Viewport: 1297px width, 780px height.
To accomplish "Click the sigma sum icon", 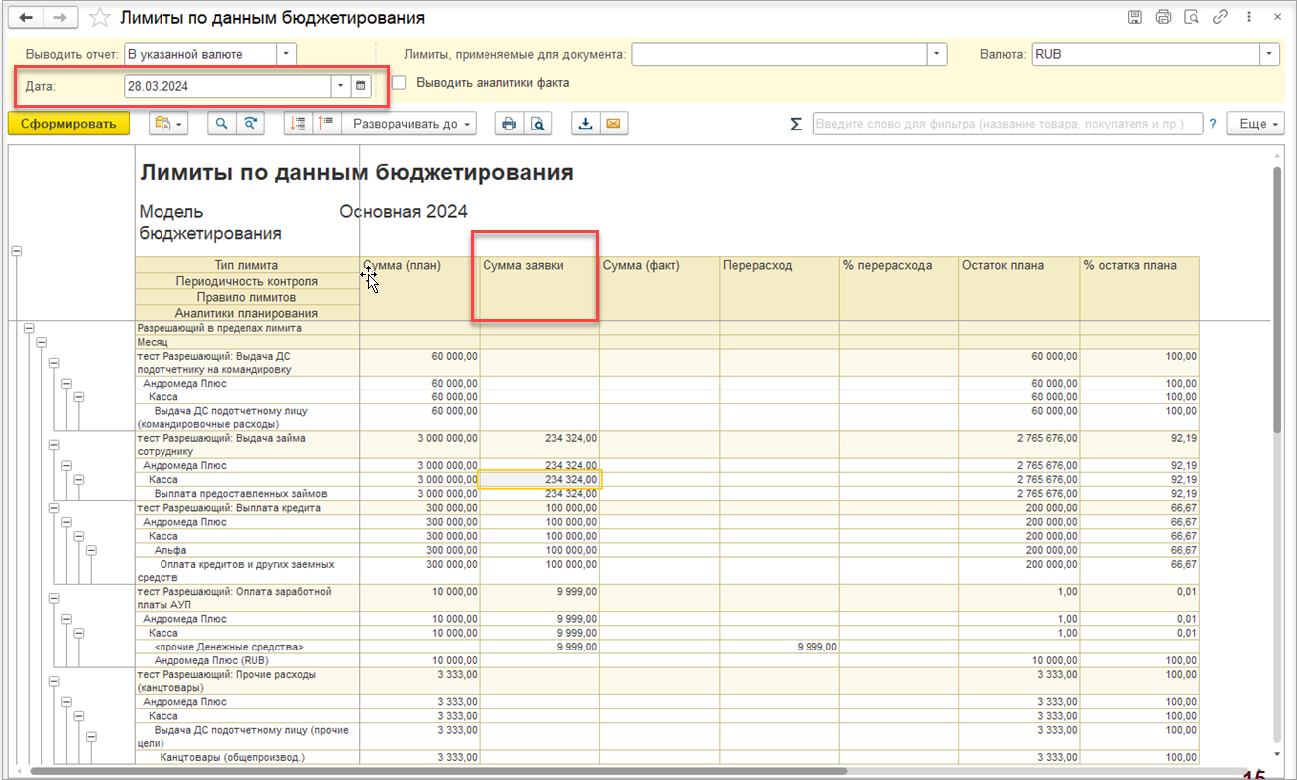I will click(x=796, y=124).
